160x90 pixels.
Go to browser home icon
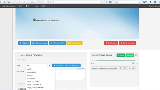[155, 2]
